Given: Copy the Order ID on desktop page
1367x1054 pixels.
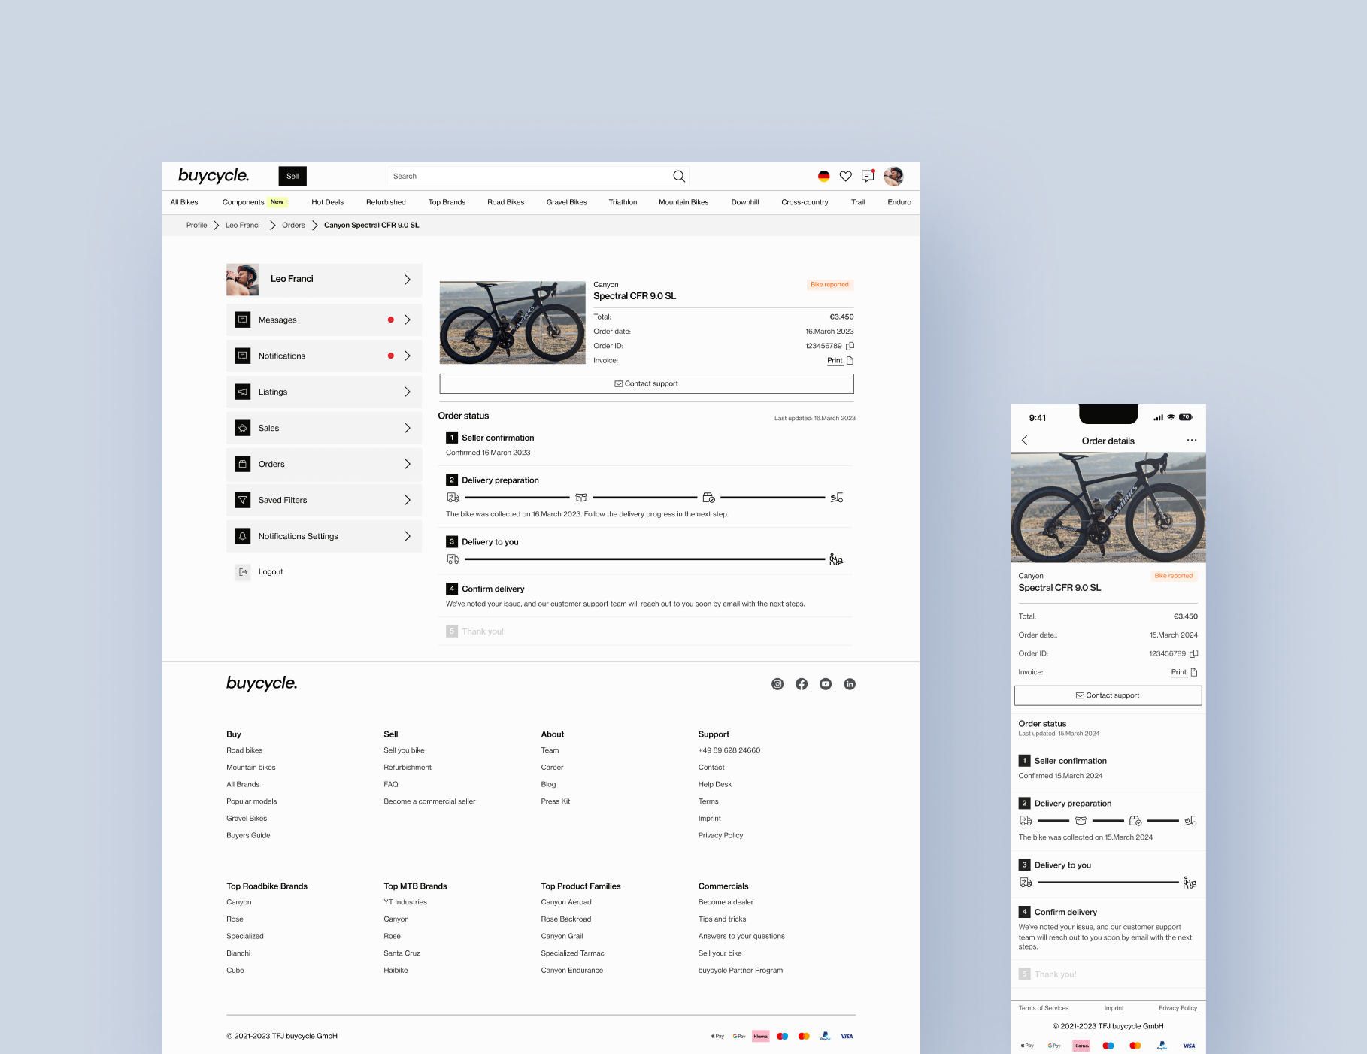Looking at the screenshot, I should tap(850, 346).
